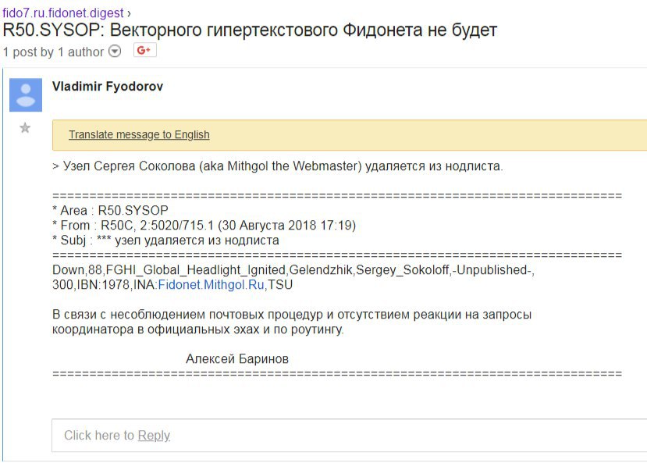This screenshot has height=470, width=647.
Task: Click the '* Subj' line about нодлиста
Action: (x=165, y=240)
